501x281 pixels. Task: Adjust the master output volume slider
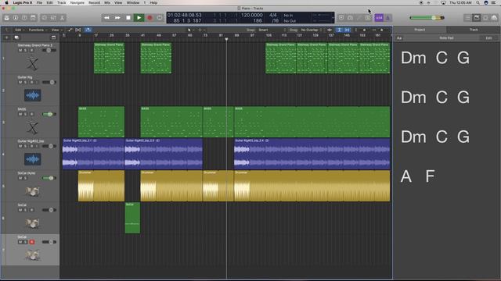(427, 18)
